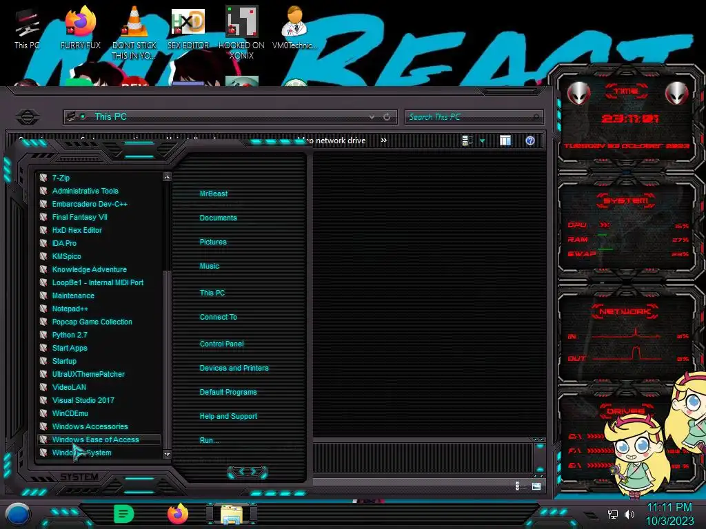Viewport: 706px width, 529px height.
Task: Open Devices and Printers
Action: (x=234, y=368)
